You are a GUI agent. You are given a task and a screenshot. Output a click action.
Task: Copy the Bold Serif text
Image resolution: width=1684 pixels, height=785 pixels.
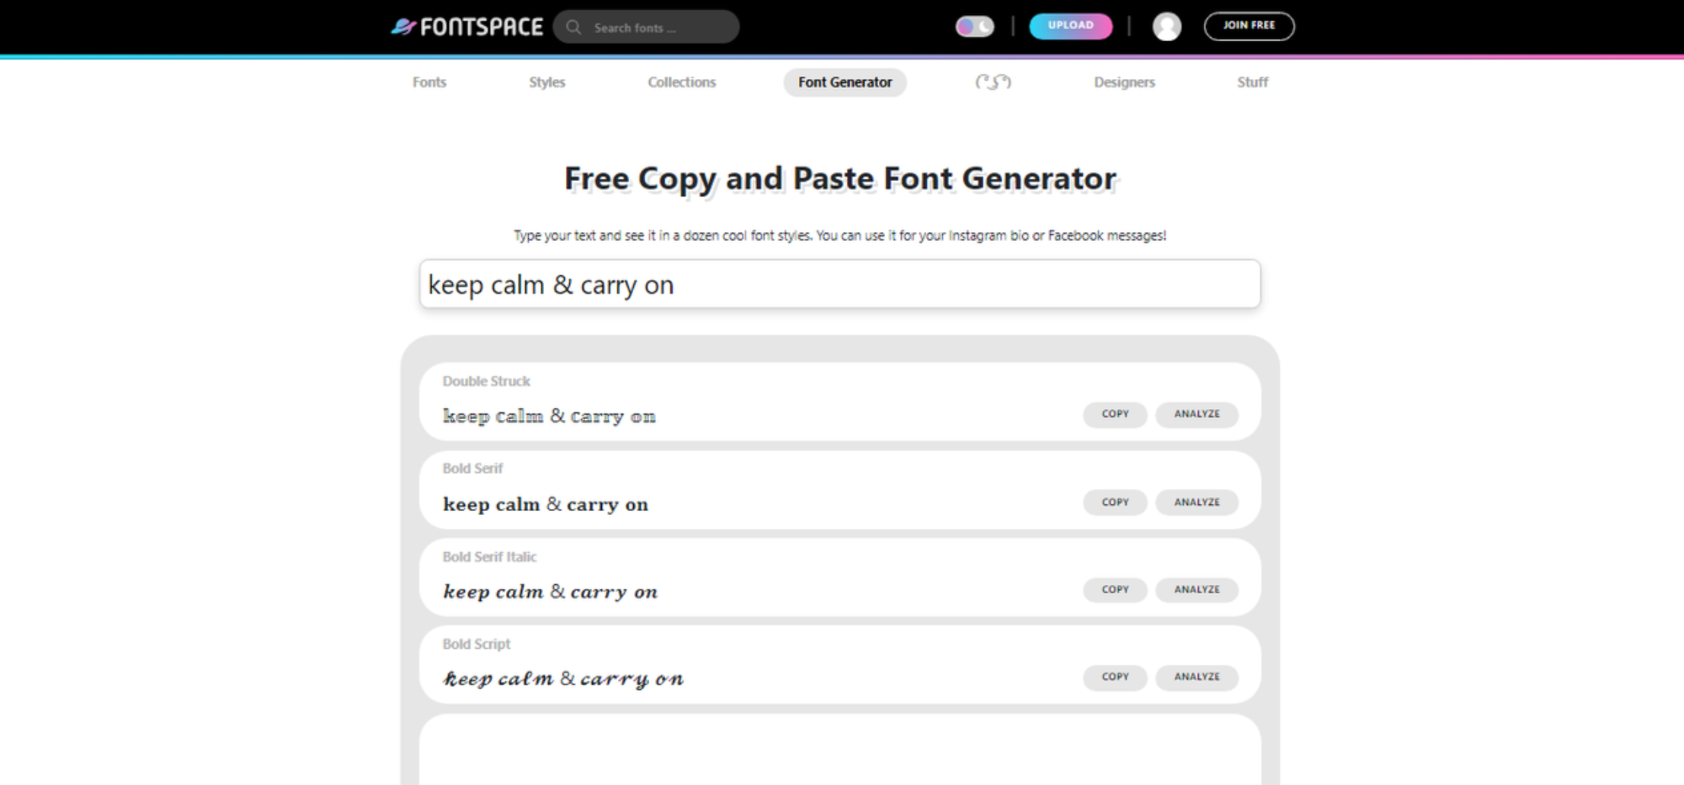tap(1115, 502)
